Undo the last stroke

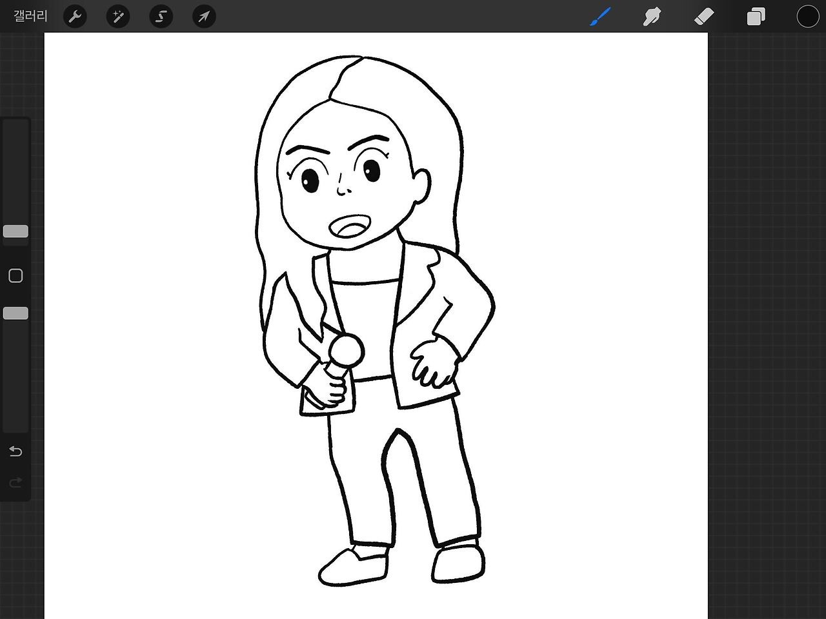click(x=15, y=451)
